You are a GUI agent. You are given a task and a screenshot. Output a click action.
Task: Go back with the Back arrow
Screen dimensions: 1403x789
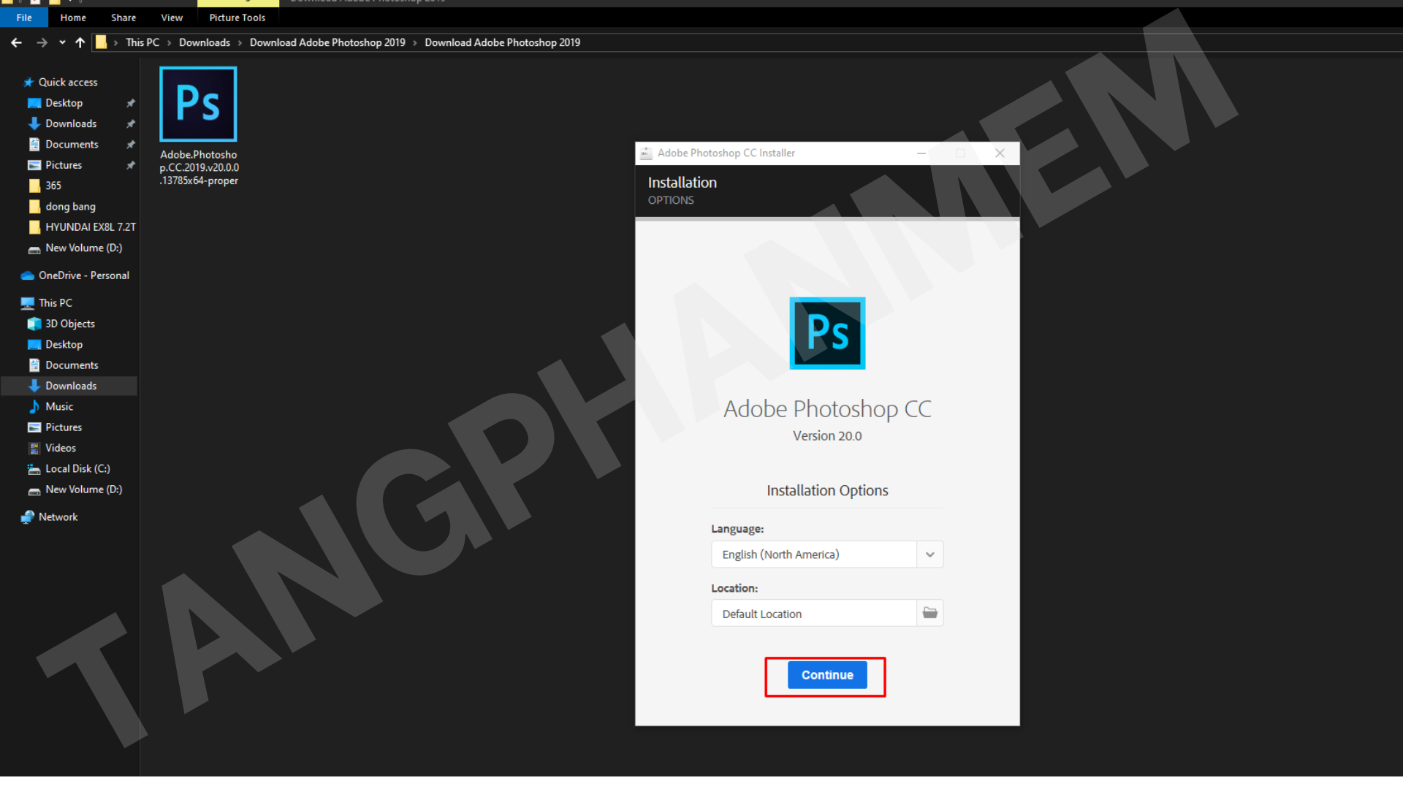[x=16, y=42]
